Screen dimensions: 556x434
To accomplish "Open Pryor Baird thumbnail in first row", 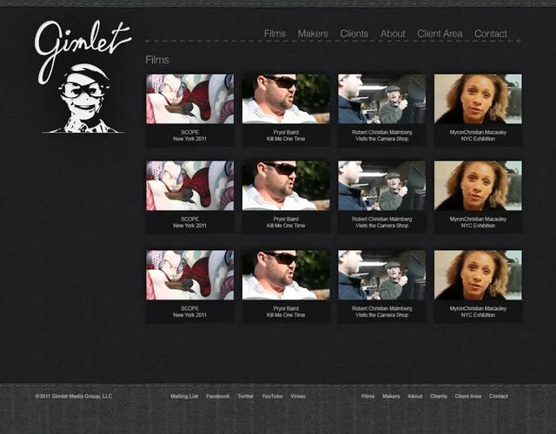I will (x=286, y=99).
